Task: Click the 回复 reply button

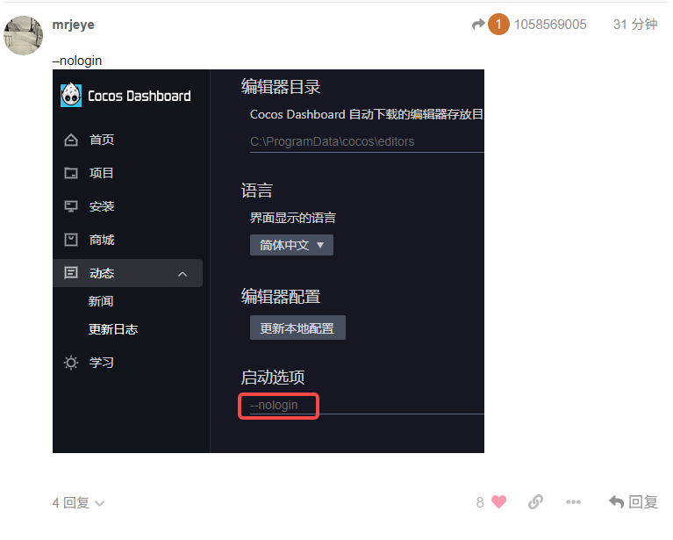Action: [634, 501]
